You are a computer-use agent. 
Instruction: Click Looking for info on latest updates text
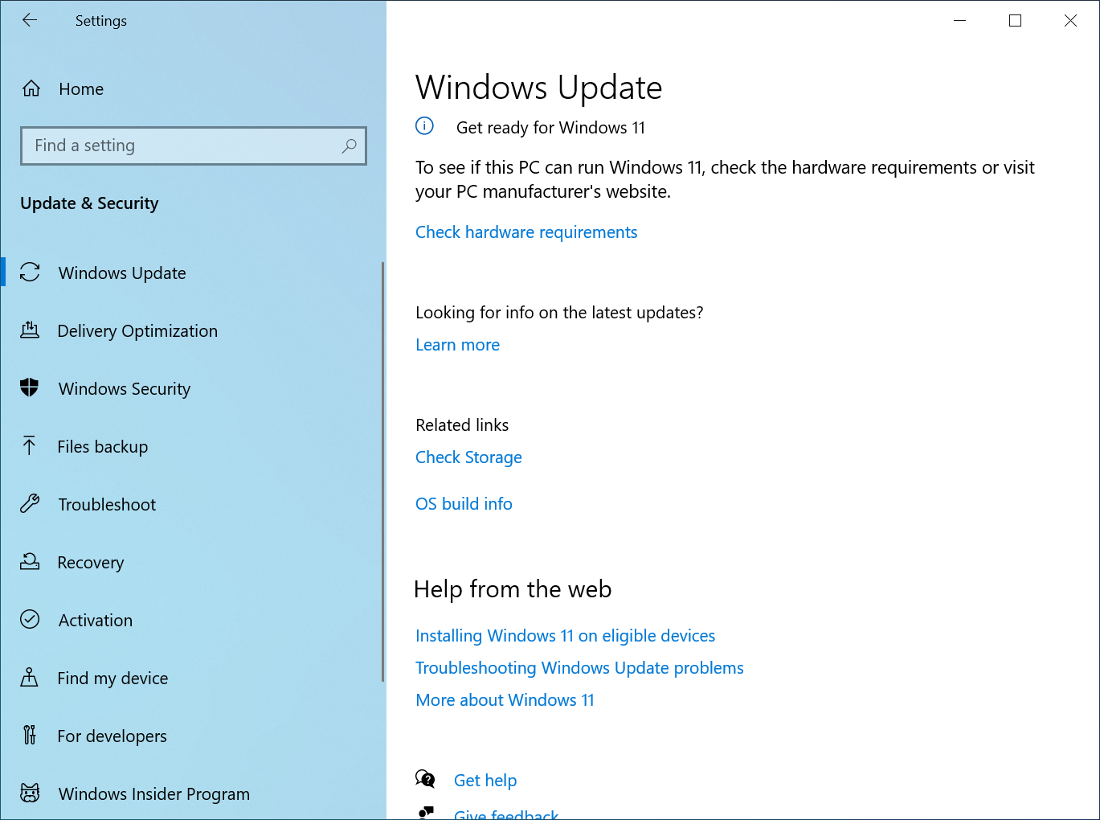coord(559,313)
